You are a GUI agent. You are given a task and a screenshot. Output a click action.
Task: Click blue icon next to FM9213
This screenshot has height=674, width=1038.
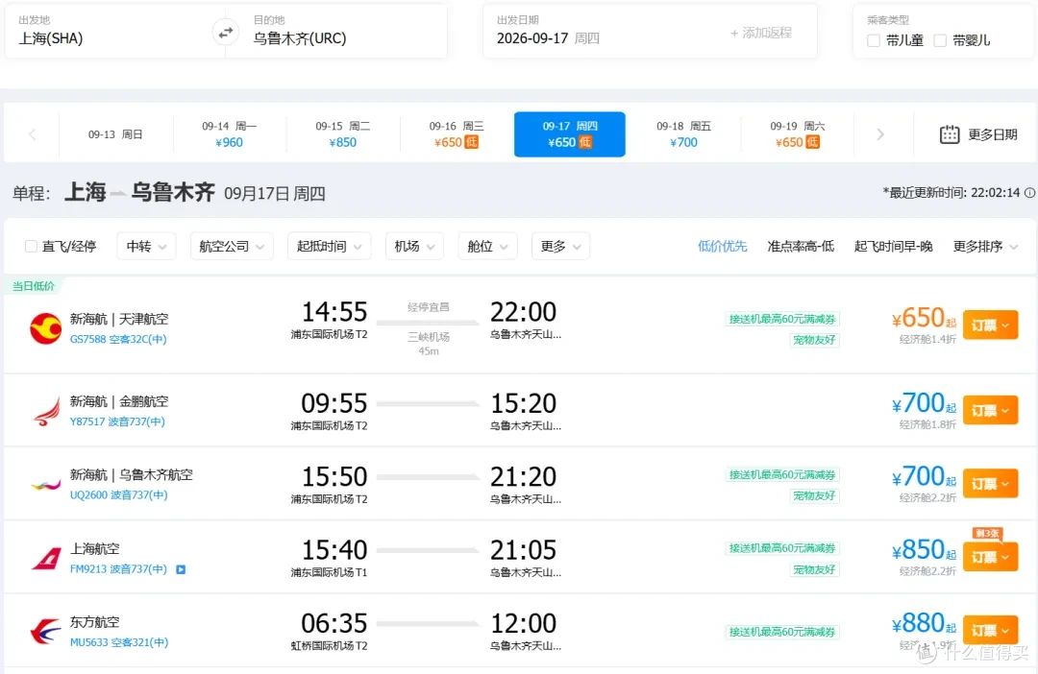point(181,569)
